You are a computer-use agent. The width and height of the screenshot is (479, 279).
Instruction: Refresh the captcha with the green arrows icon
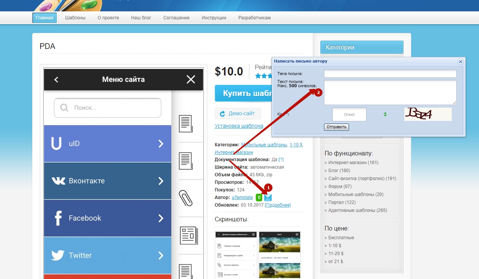tap(385, 114)
